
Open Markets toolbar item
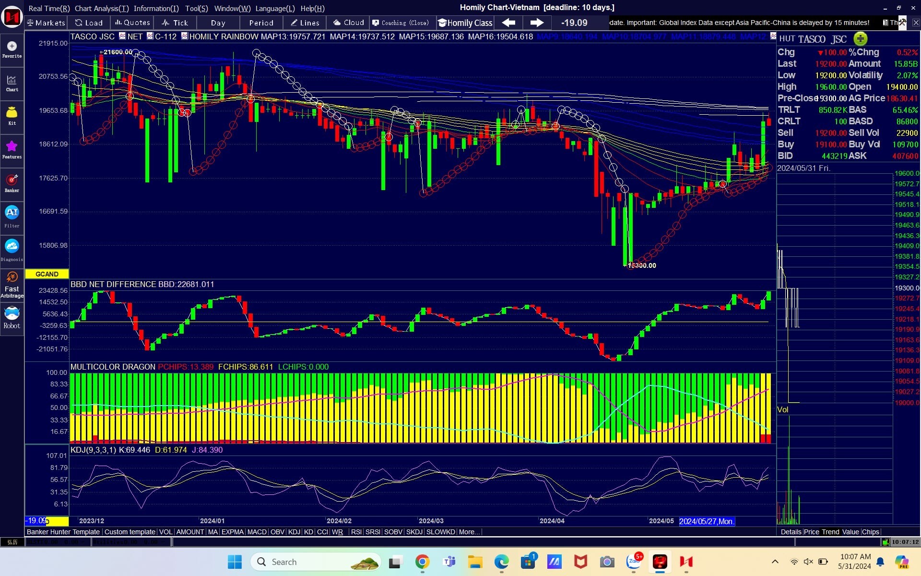pos(46,23)
